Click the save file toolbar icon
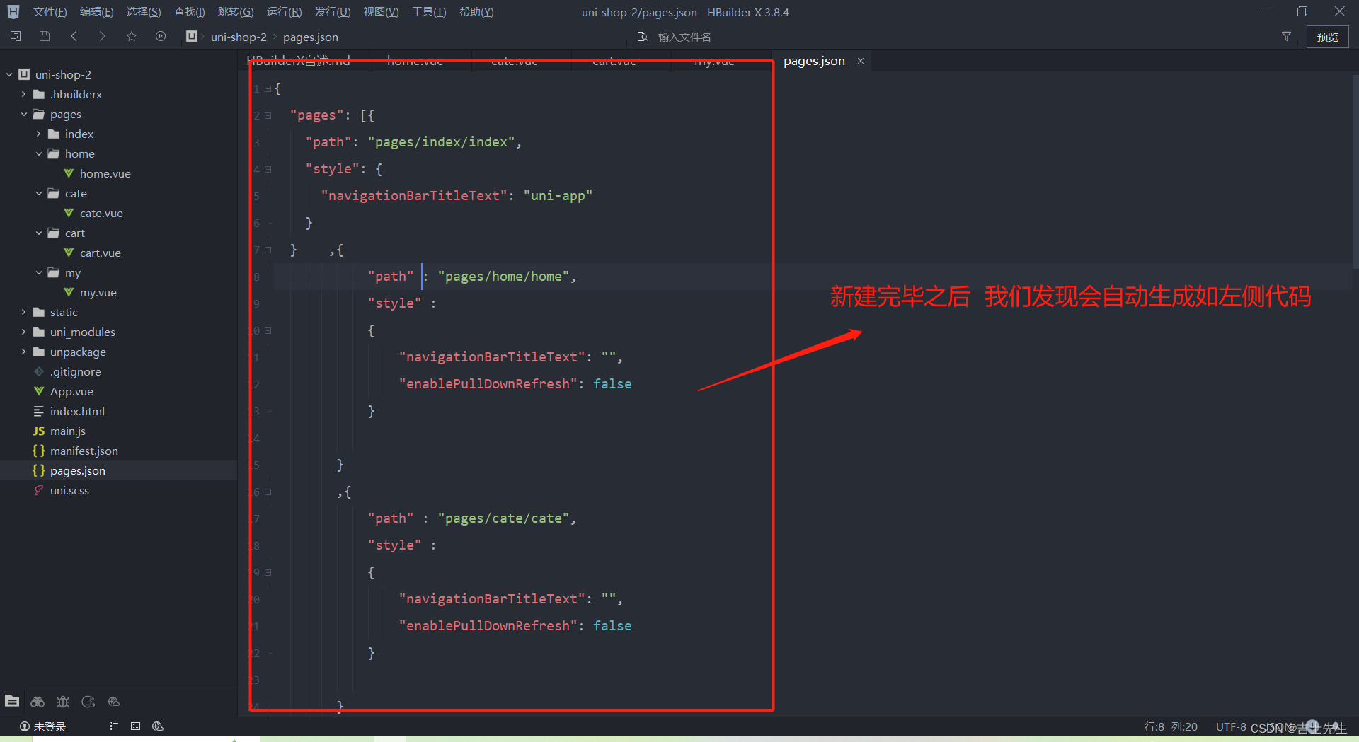The image size is (1359, 742). coord(45,36)
